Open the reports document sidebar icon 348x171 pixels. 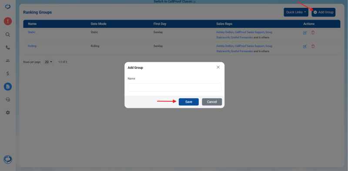[8, 87]
